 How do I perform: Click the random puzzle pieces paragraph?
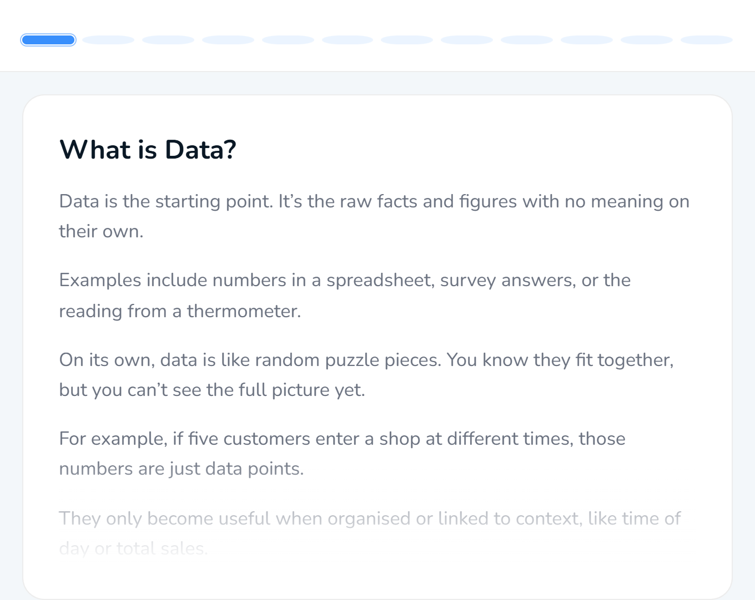pos(366,375)
